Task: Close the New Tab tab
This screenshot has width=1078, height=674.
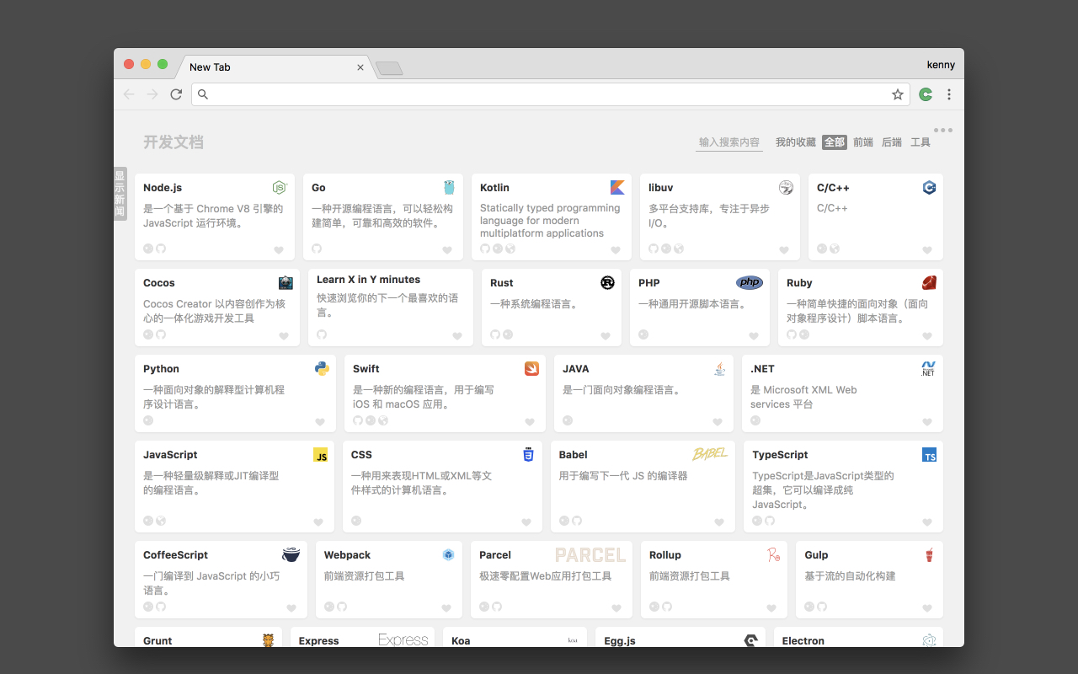Action: click(360, 67)
